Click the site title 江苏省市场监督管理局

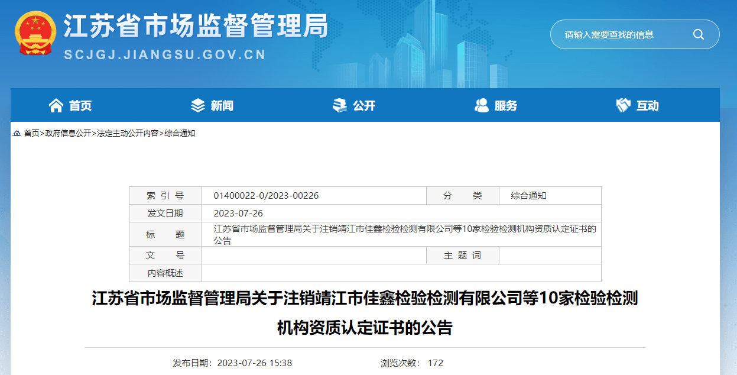click(196, 26)
